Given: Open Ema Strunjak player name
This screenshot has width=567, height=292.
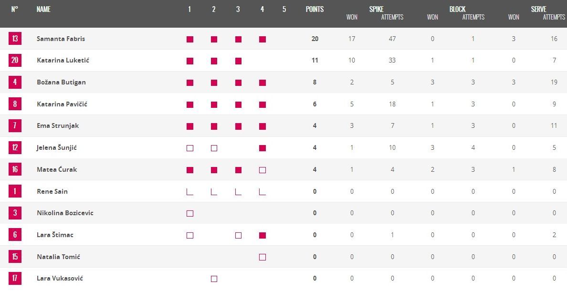Looking at the screenshot, I should [58, 126].
